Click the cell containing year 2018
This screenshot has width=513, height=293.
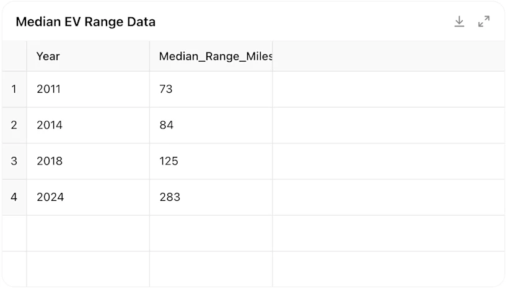click(88, 161)
